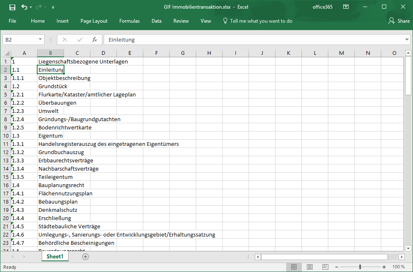Image resolution: width=413 pixels, height=272 pixels.
Task: Open the Page Layout tab
Action: [94, 21]
